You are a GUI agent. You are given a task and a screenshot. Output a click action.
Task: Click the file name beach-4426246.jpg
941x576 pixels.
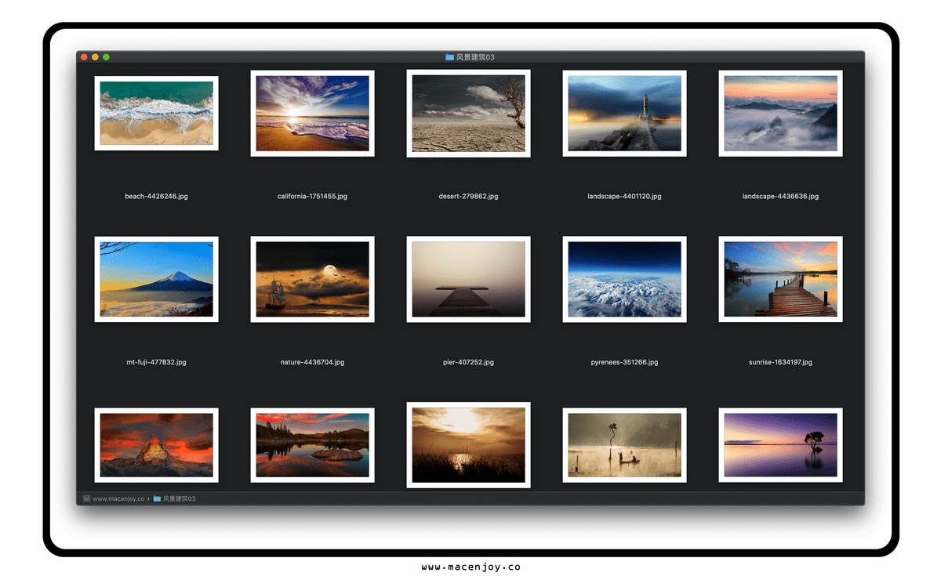click(156, 196)
